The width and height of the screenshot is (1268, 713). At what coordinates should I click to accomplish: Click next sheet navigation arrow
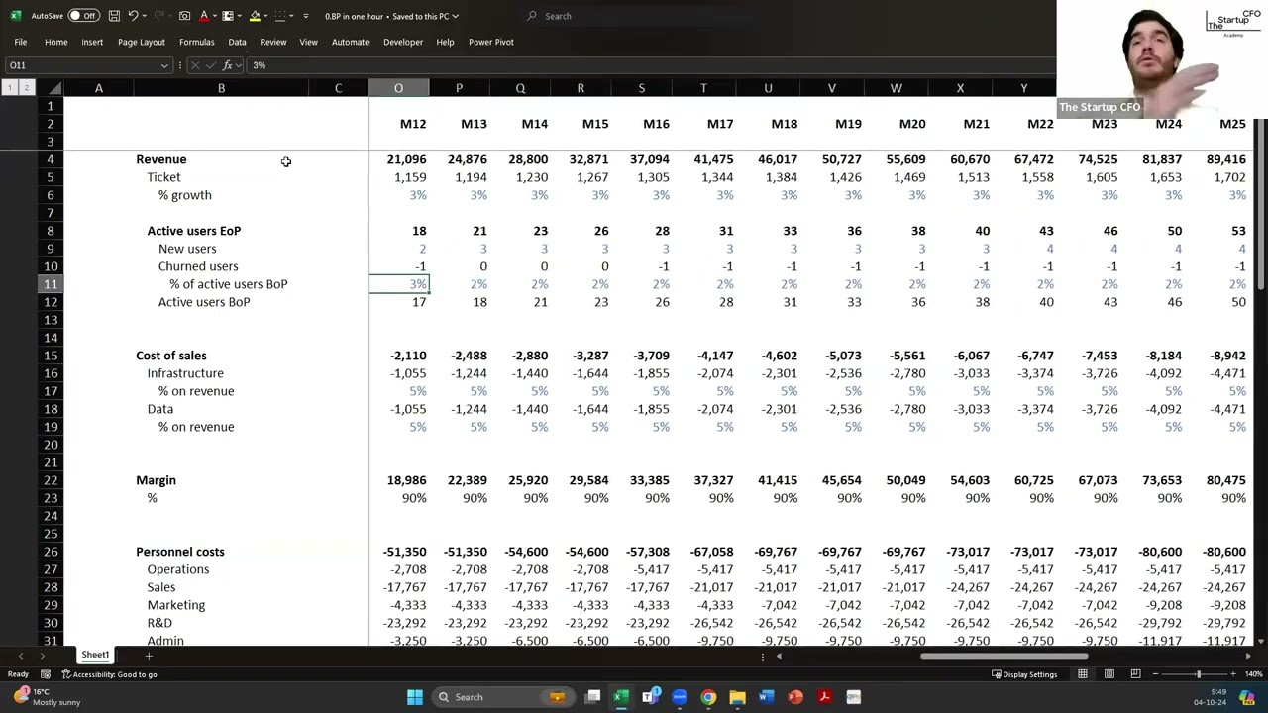click(42, 656)
